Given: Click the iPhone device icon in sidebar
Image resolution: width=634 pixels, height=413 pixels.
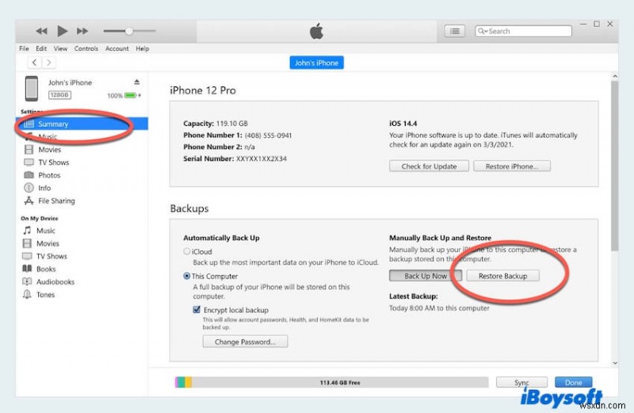Looking at the screenshot, I should tap(32, 88).
